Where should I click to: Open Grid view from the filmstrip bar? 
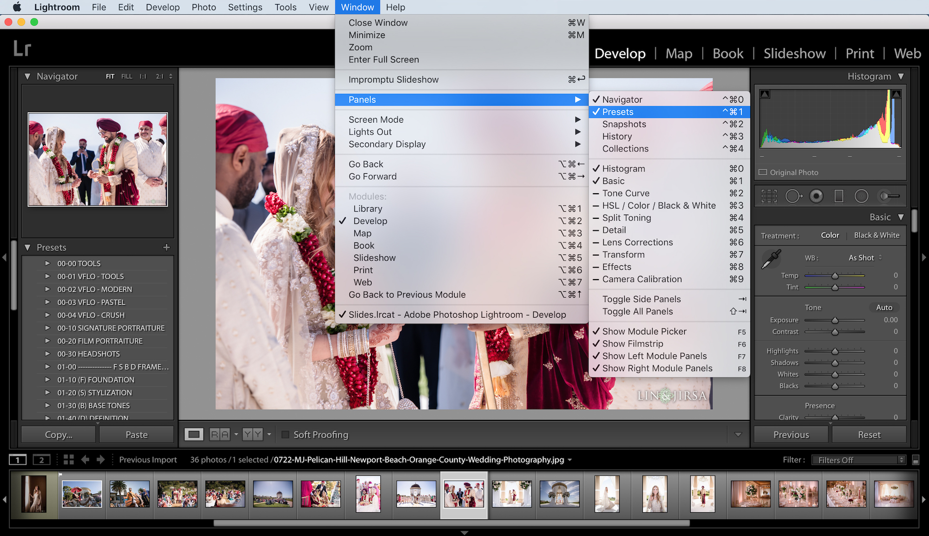tap(68, 459)
